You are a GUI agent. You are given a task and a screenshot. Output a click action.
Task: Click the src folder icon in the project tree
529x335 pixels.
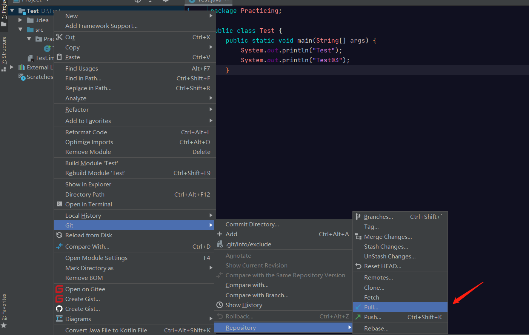[x=30, y=30]
